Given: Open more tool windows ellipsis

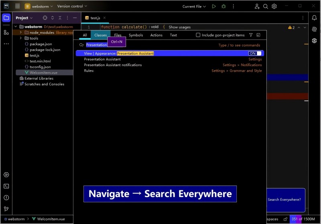Looking at the screenshot, I should tap(6, 44).
